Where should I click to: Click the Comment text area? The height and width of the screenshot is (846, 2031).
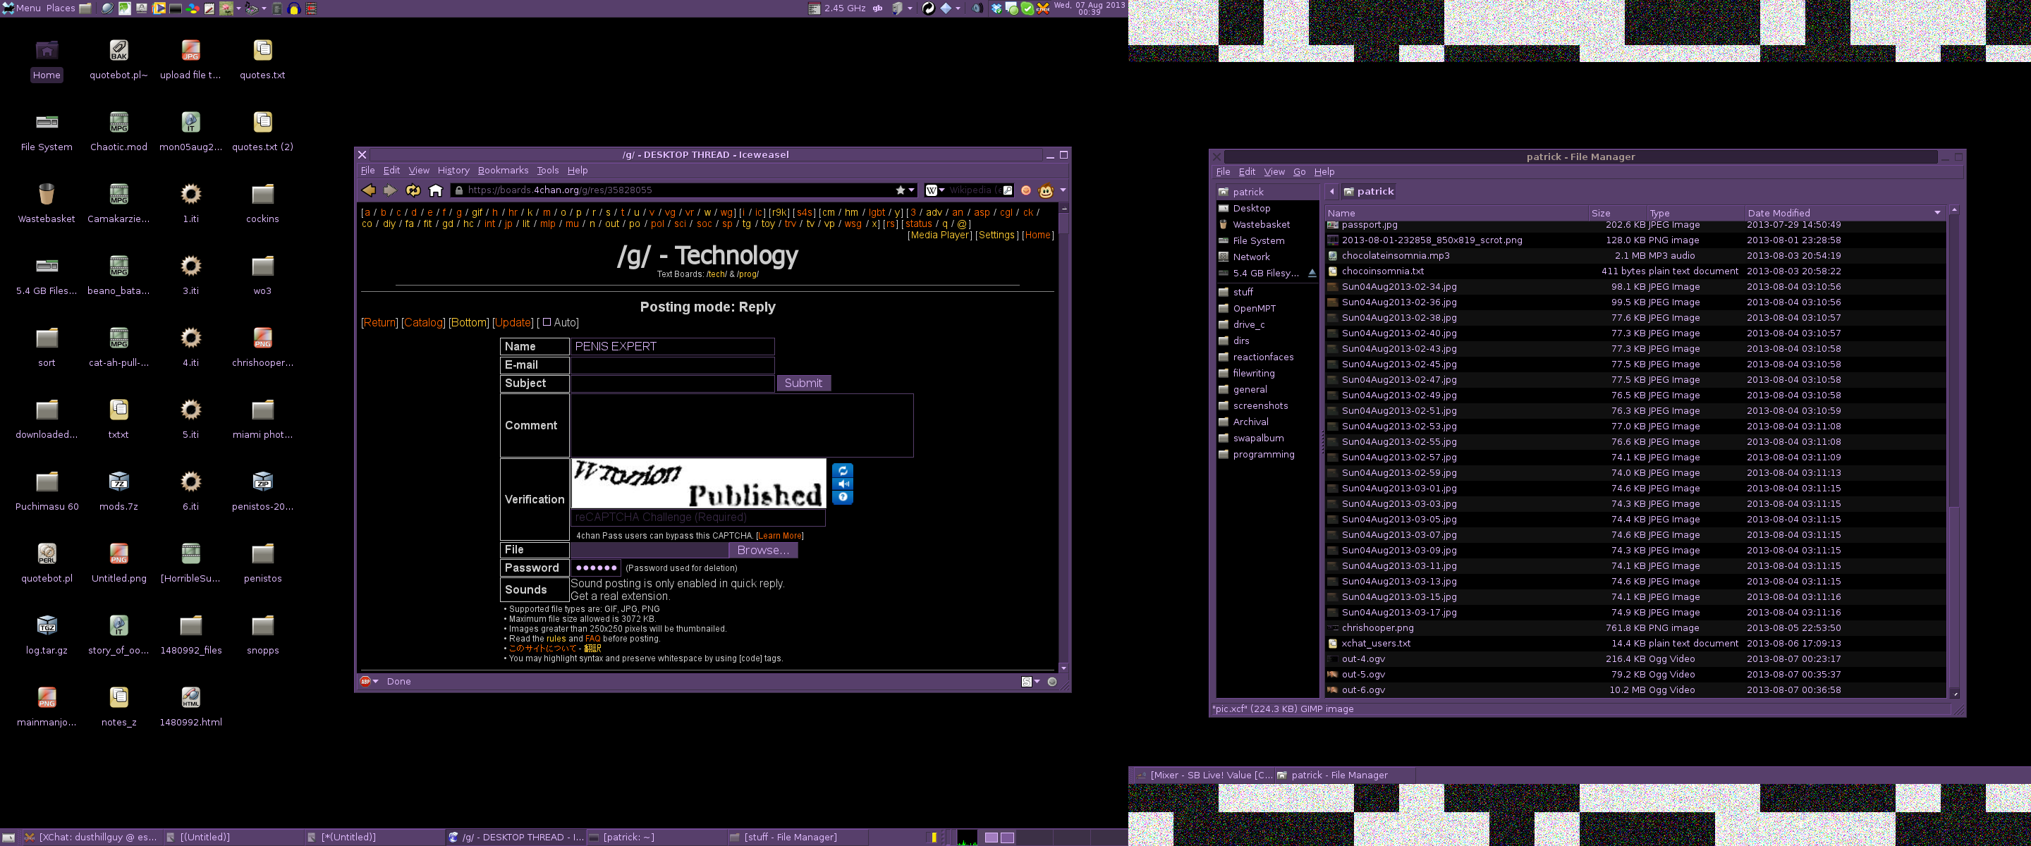coord(742,426)
